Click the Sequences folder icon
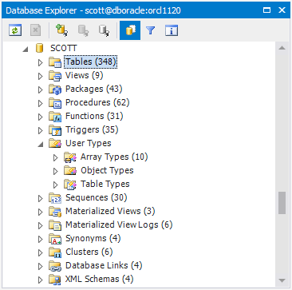This screenshot has width=292, height=290. point(55,198)
